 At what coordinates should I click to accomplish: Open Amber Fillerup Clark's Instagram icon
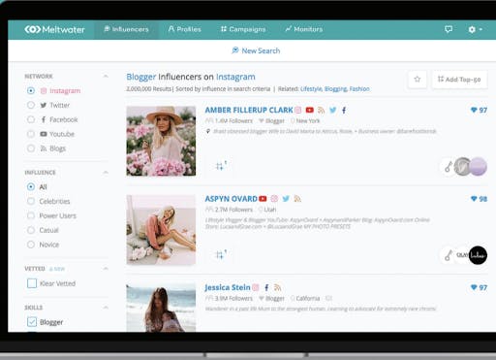[298, 111]
